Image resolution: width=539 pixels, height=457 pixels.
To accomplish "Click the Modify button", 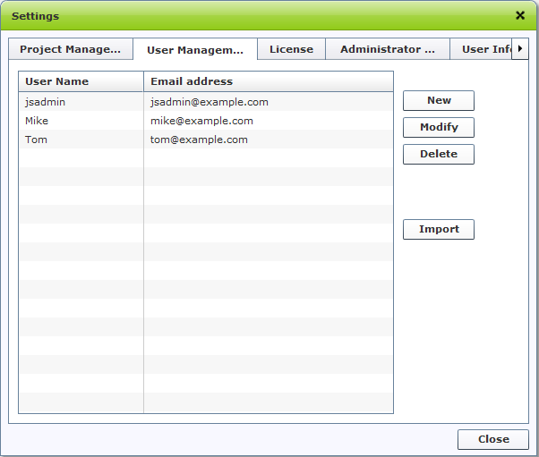I will [x=439, y=127].
